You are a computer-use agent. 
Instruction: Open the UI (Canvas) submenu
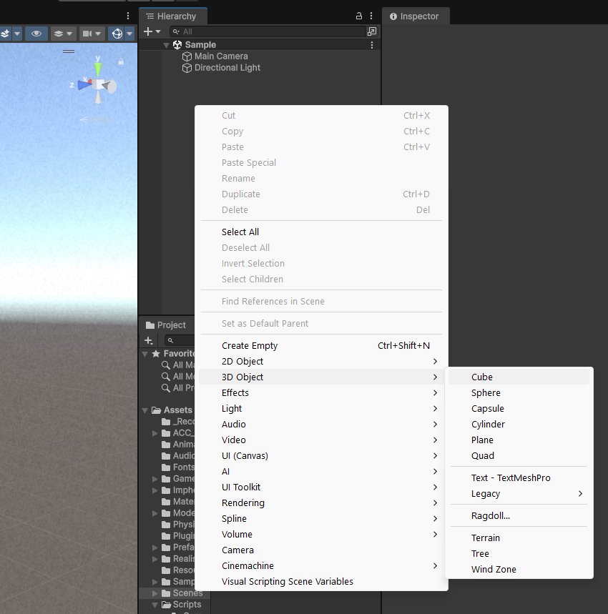322,456
